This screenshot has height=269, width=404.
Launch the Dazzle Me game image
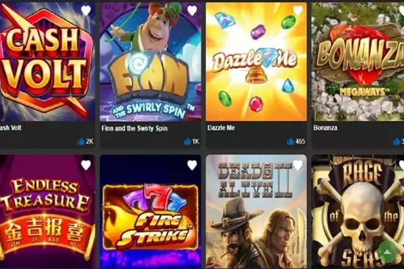[x=256, y=62]
